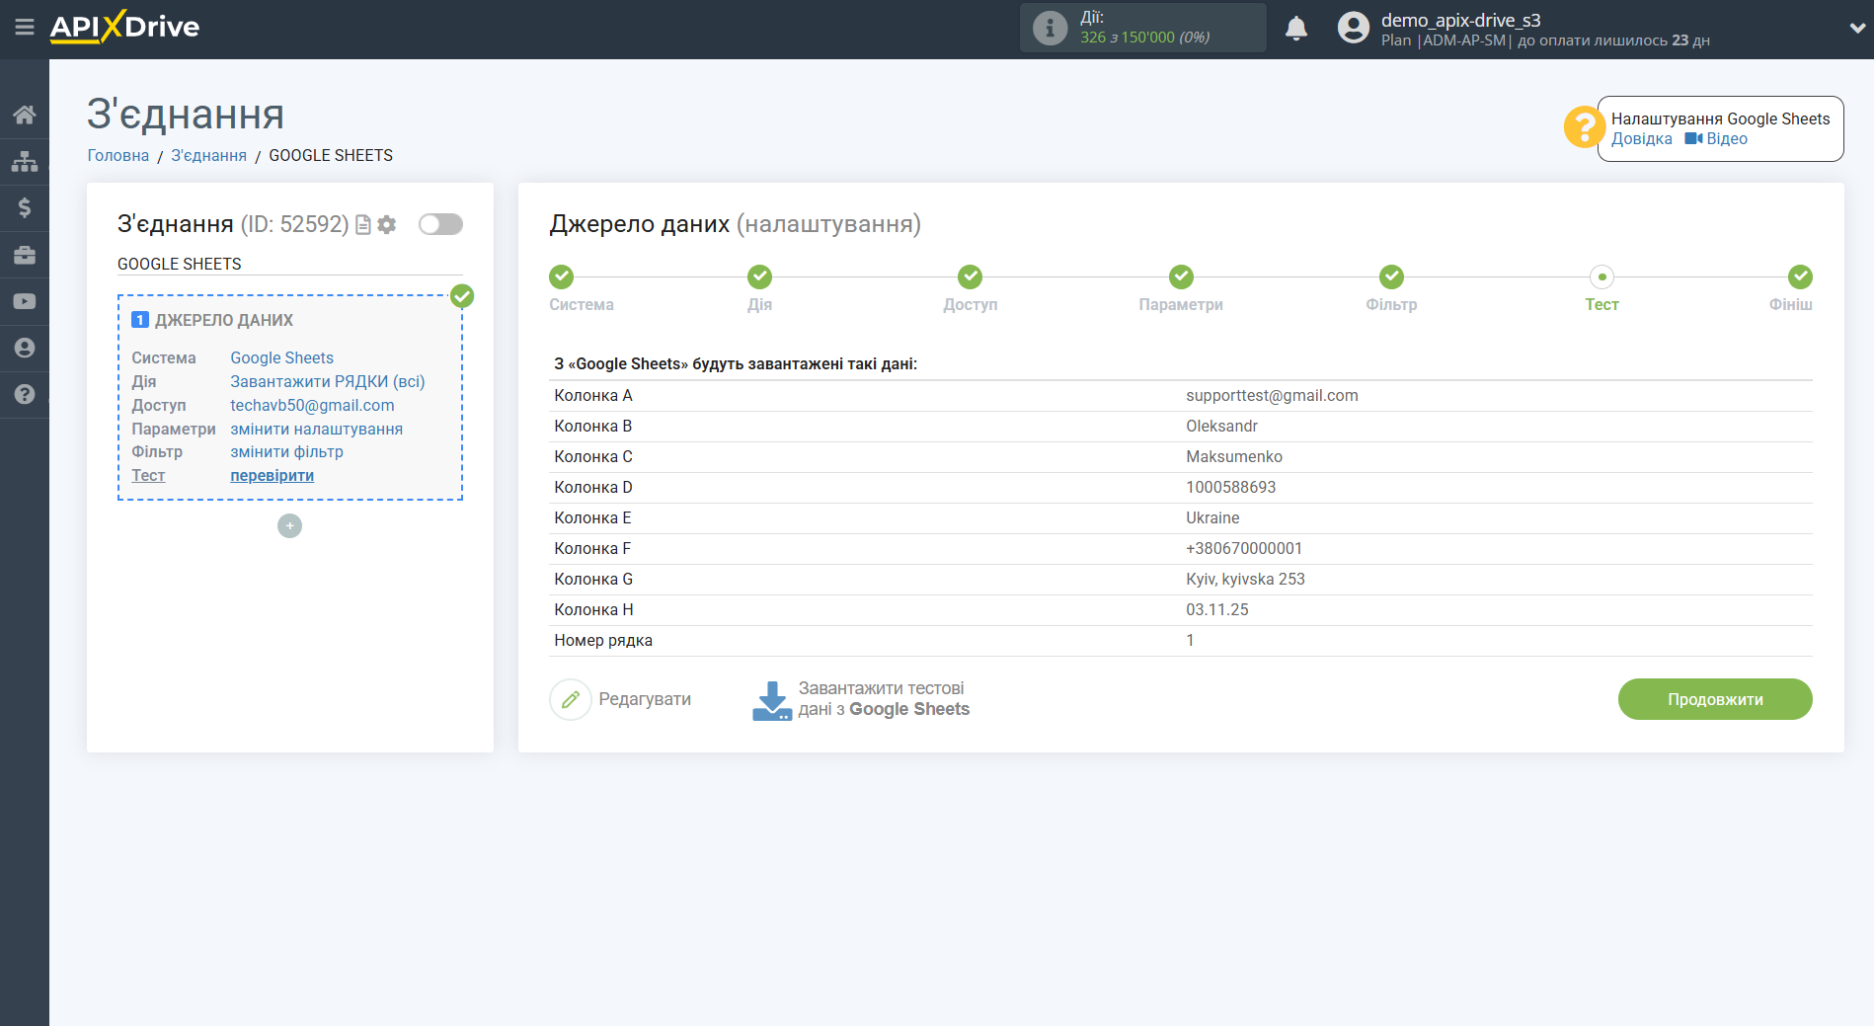Image resolution: width=1874 pixels, height=1026 pixels.
Task: Open the Довідка help link
Action: click(x=1641, y=139)
